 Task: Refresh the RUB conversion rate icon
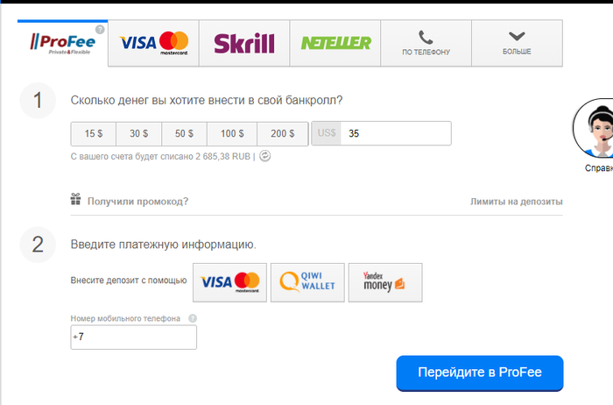pos(264,156)
